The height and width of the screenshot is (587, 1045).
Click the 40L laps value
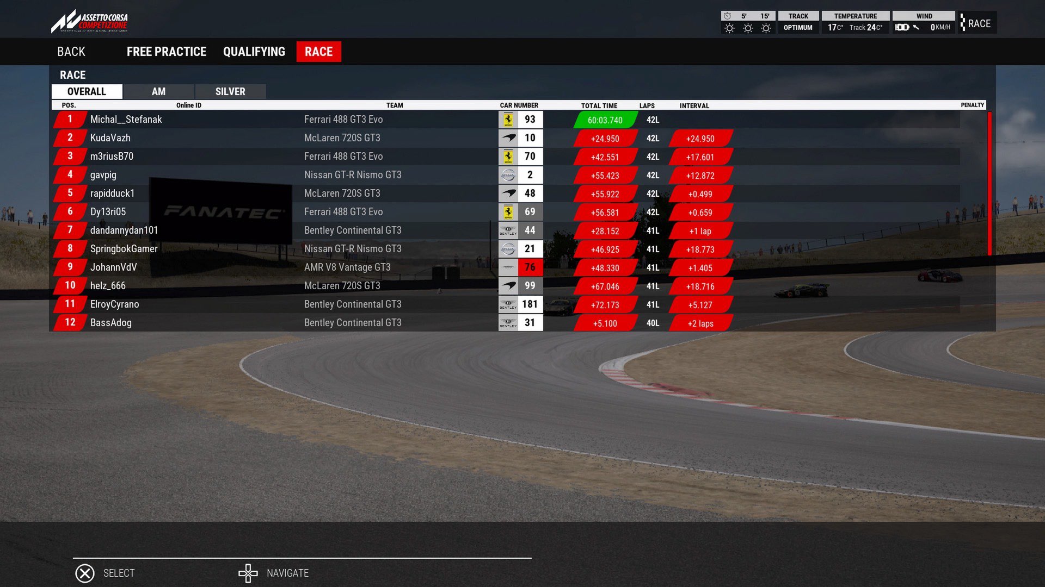(x=653, y=323)
